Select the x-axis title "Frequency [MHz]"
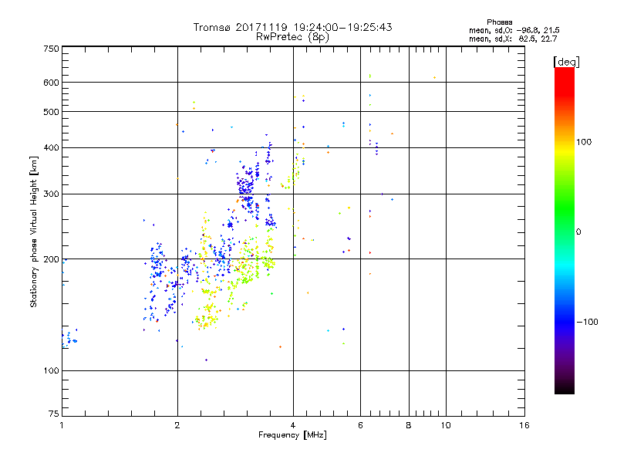Viewport: 617px width, 463px height. (x=292, y=435)
